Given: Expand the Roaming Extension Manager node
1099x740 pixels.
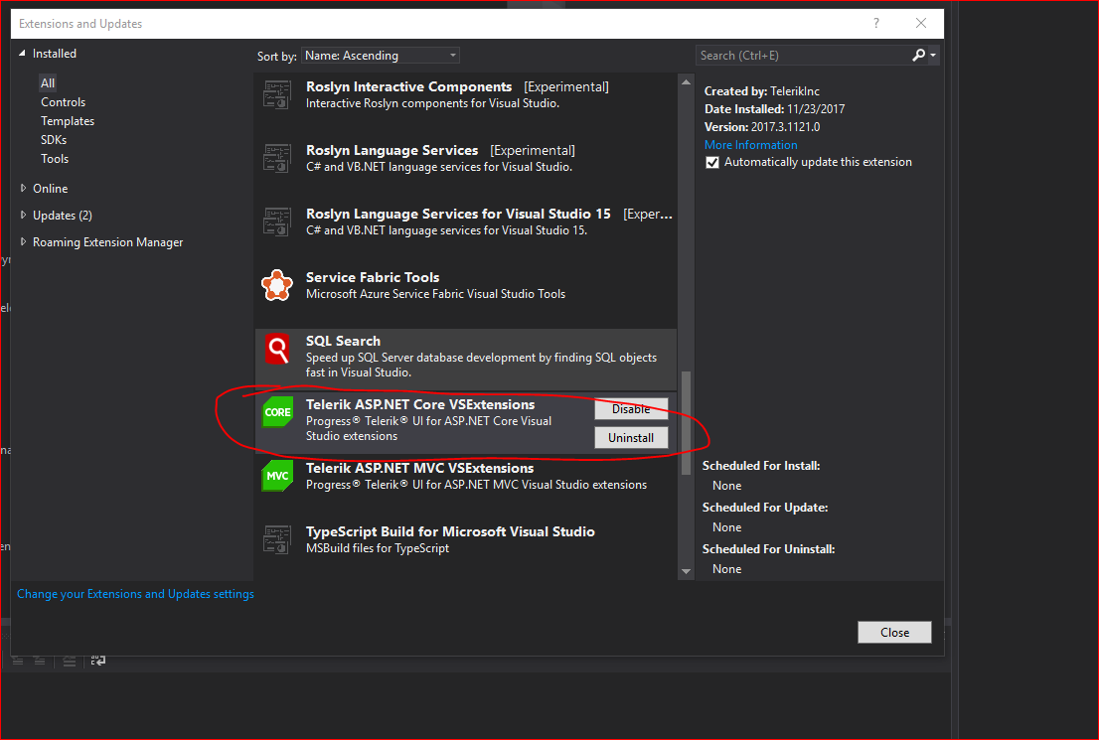Looking at the screenshot, I should click(x=23, y=241).
